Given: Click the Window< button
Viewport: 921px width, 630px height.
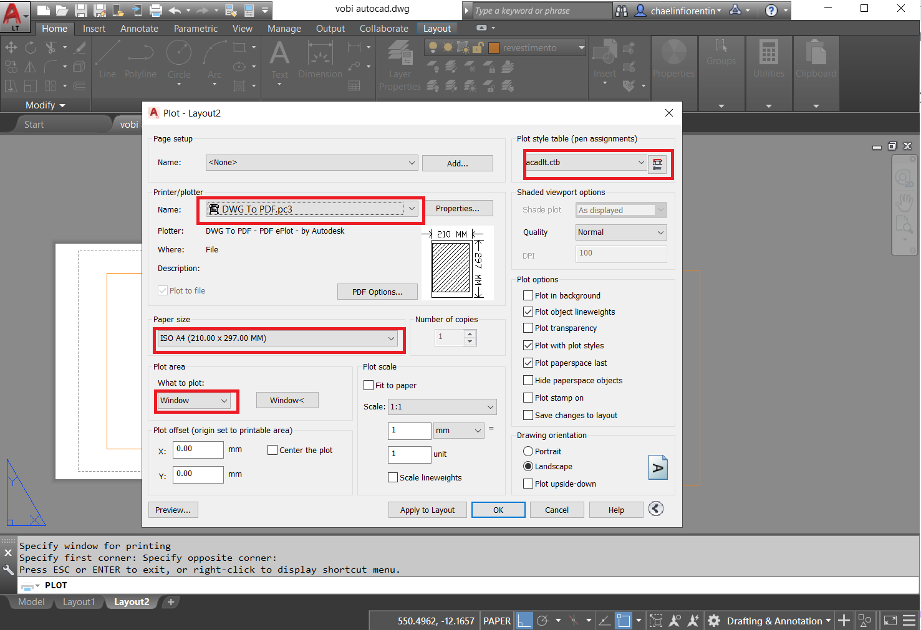Looking at the screenshot, I should pos(287,400).
